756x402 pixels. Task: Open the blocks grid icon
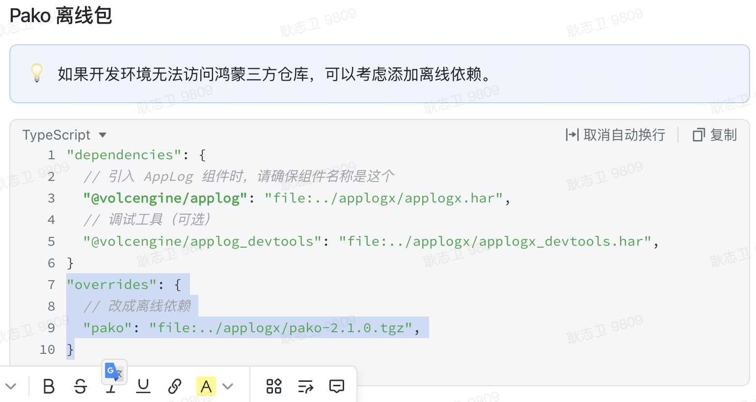coord(274,386)
